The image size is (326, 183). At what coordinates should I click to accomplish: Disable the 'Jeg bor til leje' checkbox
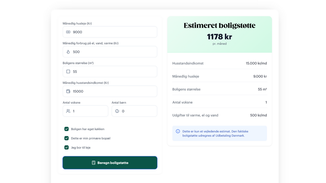(67, 147)
